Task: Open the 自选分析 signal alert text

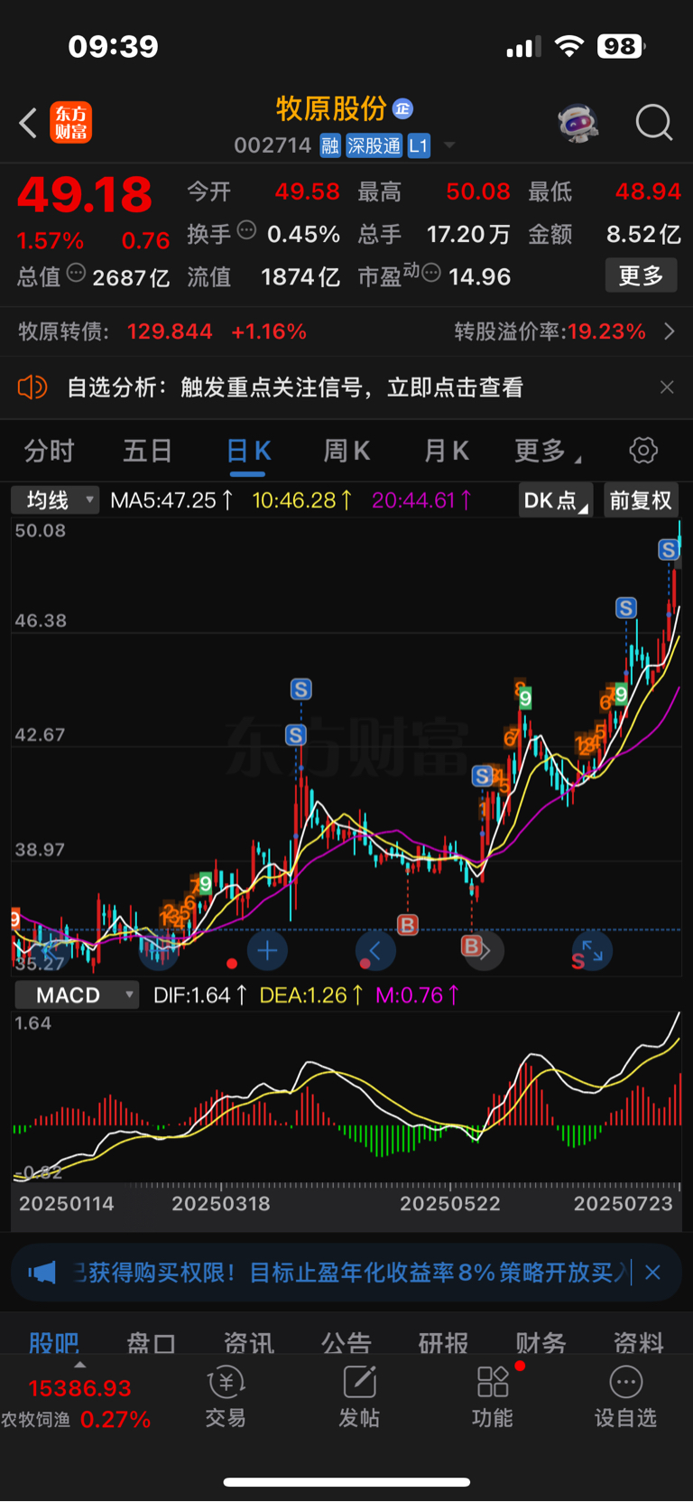Action: 295,387
